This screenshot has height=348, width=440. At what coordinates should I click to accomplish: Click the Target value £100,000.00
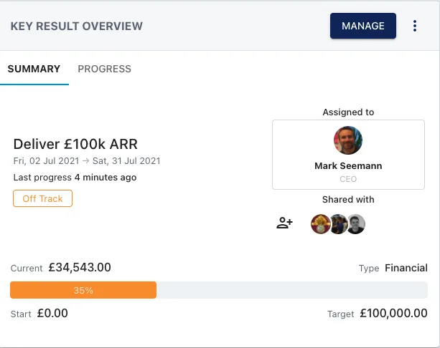point(393,314)
